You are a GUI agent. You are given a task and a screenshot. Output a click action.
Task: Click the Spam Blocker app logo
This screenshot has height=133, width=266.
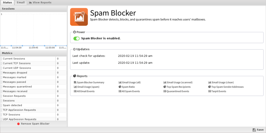(x=79, y=17)
